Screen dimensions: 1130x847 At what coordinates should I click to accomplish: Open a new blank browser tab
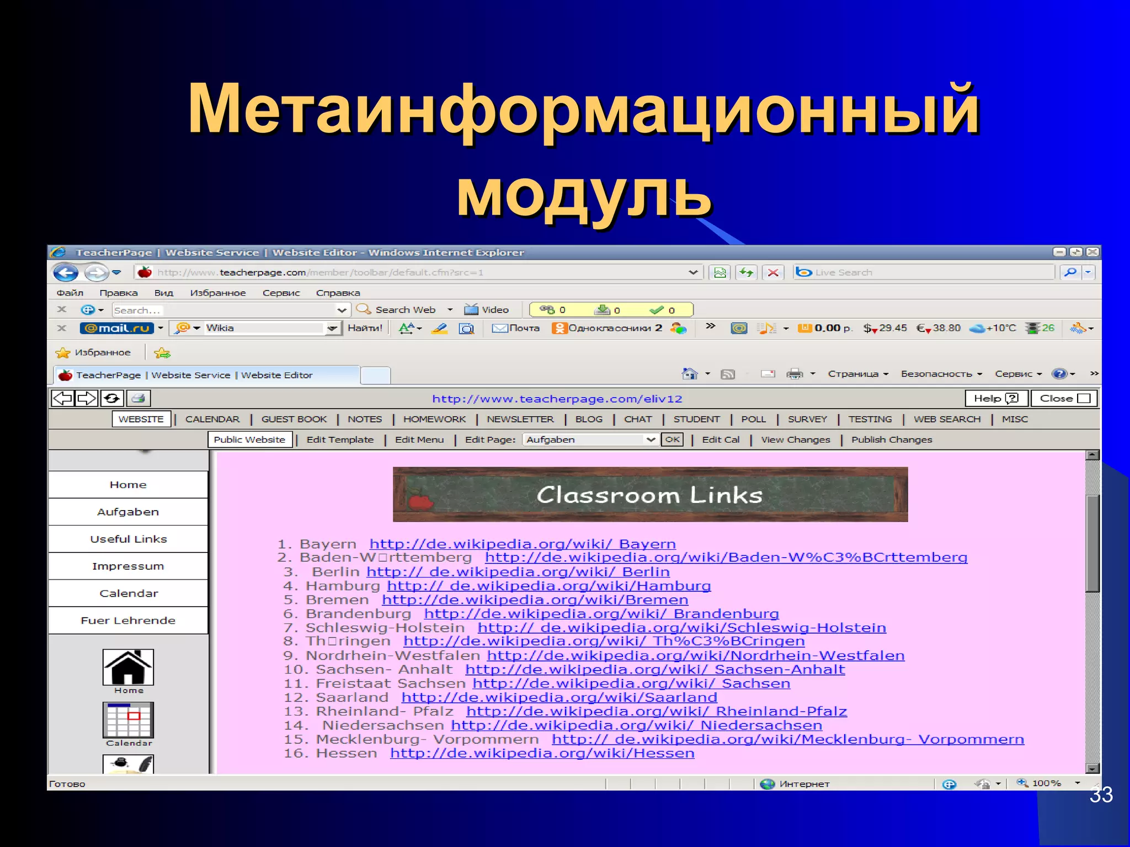click(x=376, y=376)
